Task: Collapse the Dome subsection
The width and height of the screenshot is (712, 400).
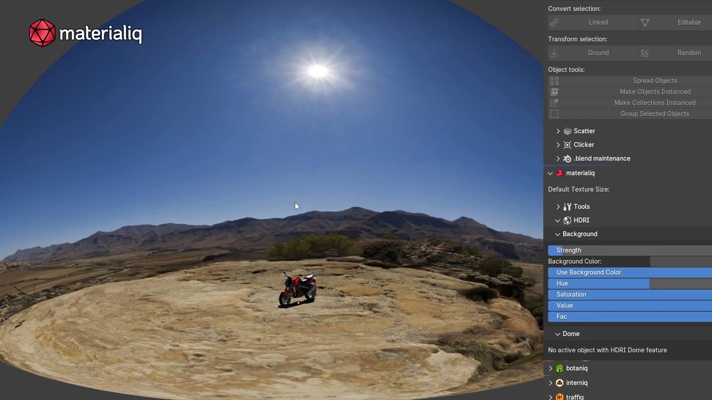Action: (x=558, y=334)
